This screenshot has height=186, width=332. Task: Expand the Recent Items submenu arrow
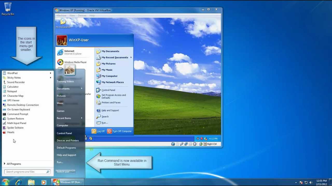[x=81, y=118]
